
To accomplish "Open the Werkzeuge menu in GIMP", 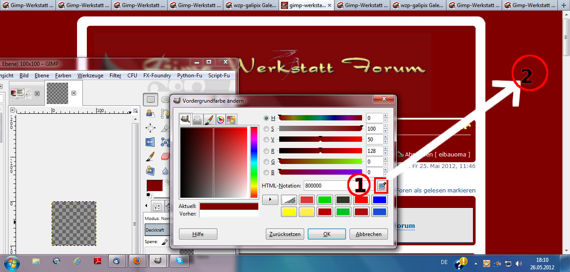I will point(90,76).
